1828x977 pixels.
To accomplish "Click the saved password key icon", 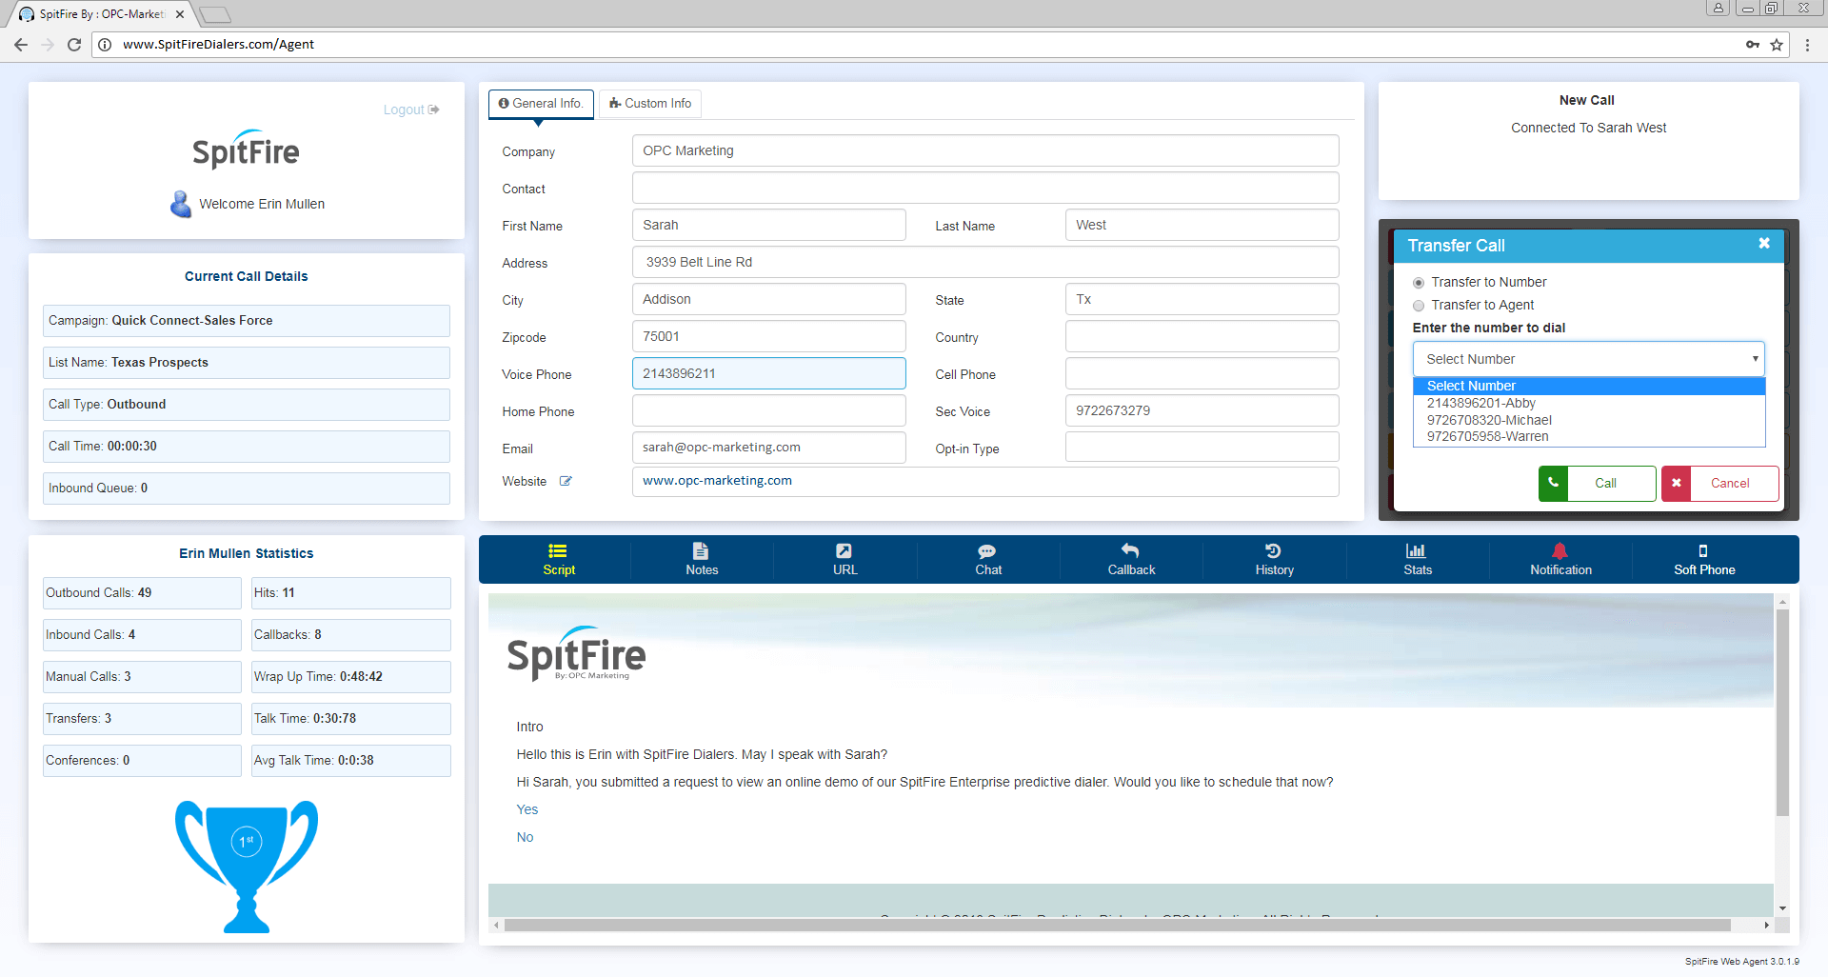I will 1753,45.
